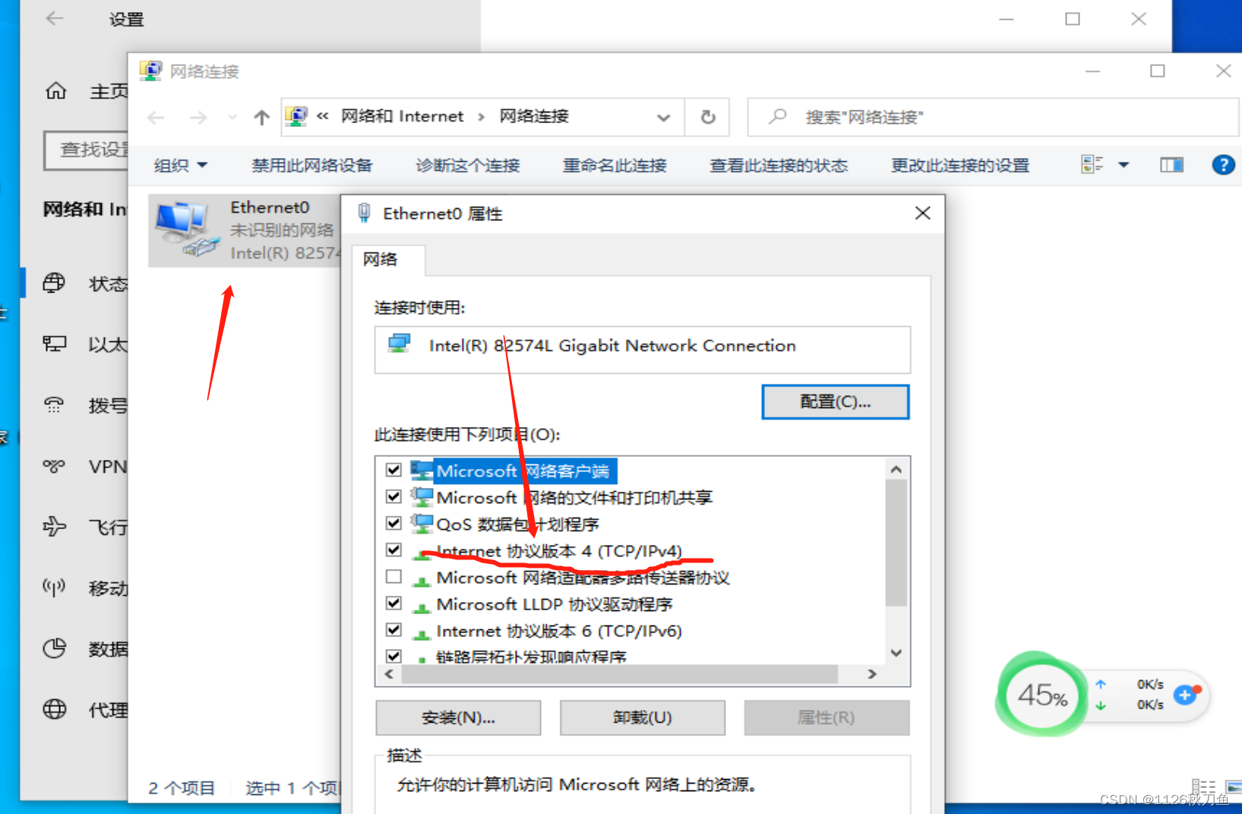
Task: Toggle Microsoft 网络的文件和打印机共享 checkbox
Action: pyautogui.click(x=393, y=496)
